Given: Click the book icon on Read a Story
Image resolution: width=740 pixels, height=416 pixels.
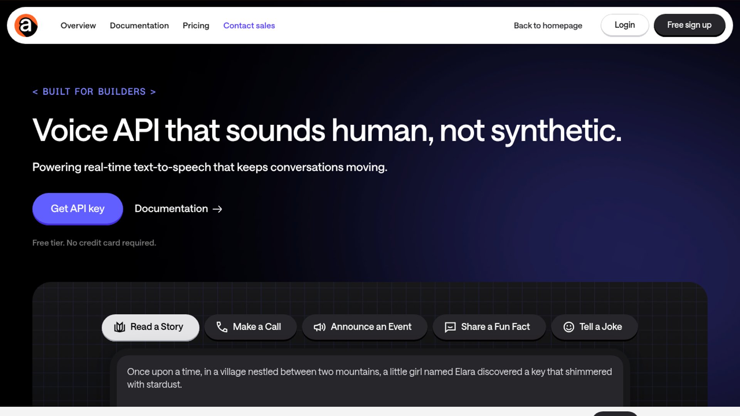Looking at the screenshot, I should point(119,327).
